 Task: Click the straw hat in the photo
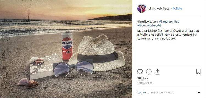(97, 53)
